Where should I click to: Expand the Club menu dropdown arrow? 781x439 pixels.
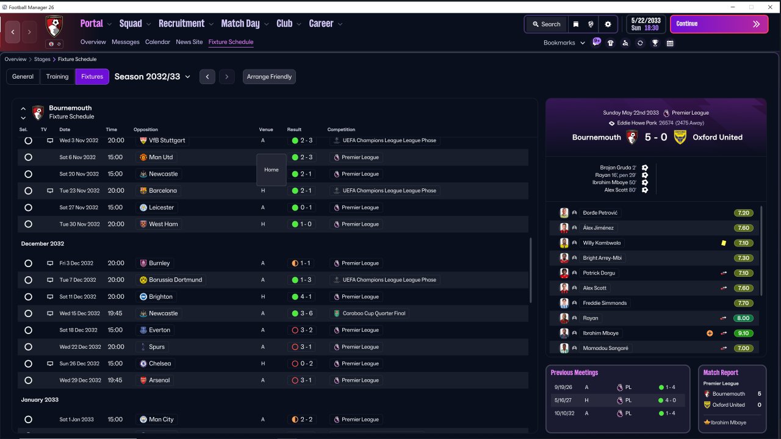(299, 24)
